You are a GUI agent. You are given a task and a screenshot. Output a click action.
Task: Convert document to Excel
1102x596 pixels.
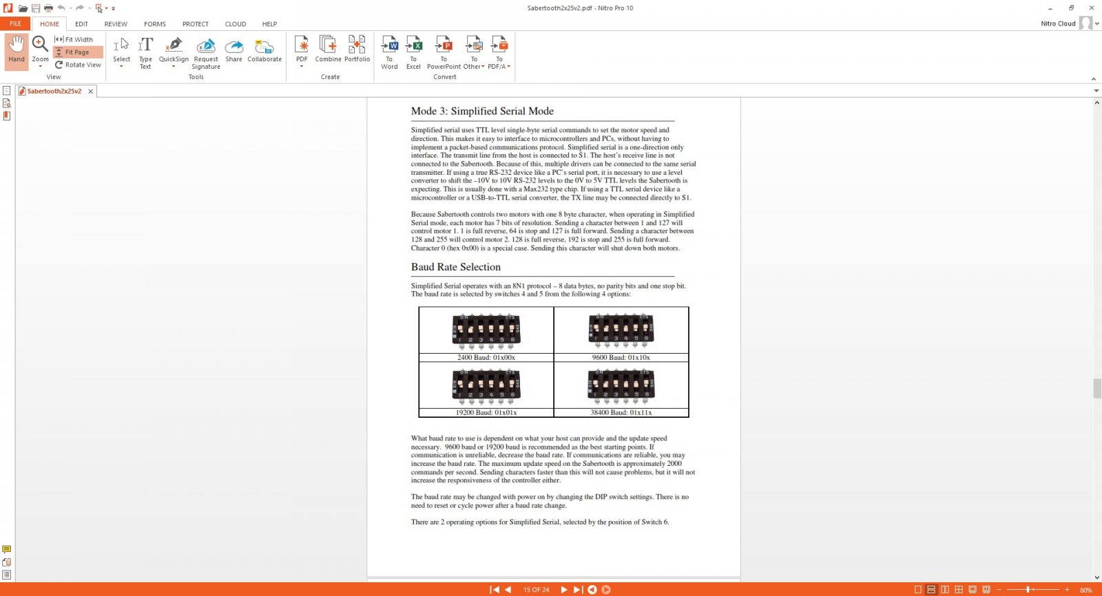click(413, 53)
